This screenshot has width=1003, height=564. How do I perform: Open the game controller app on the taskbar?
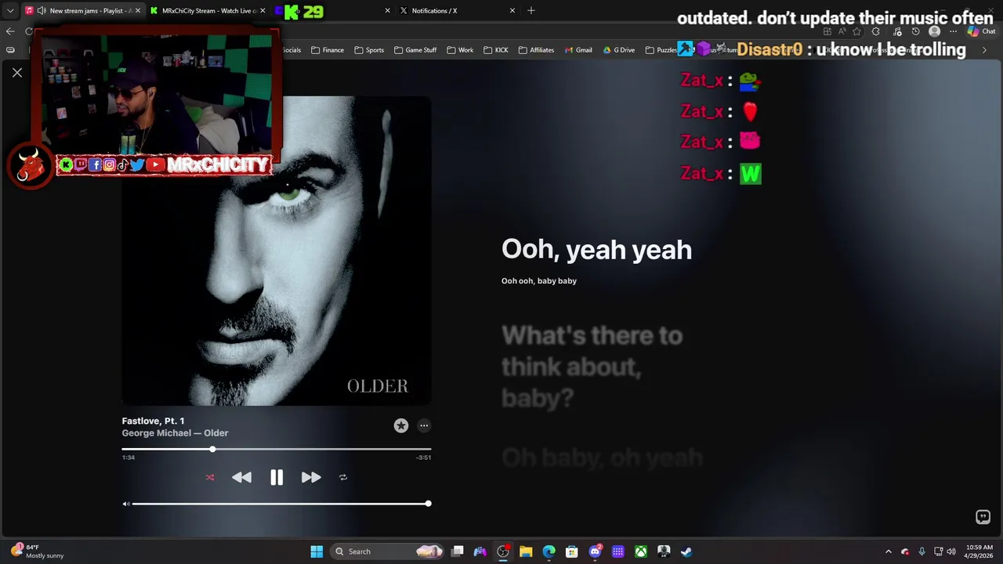pyautogui.click(x=480, y=551)
